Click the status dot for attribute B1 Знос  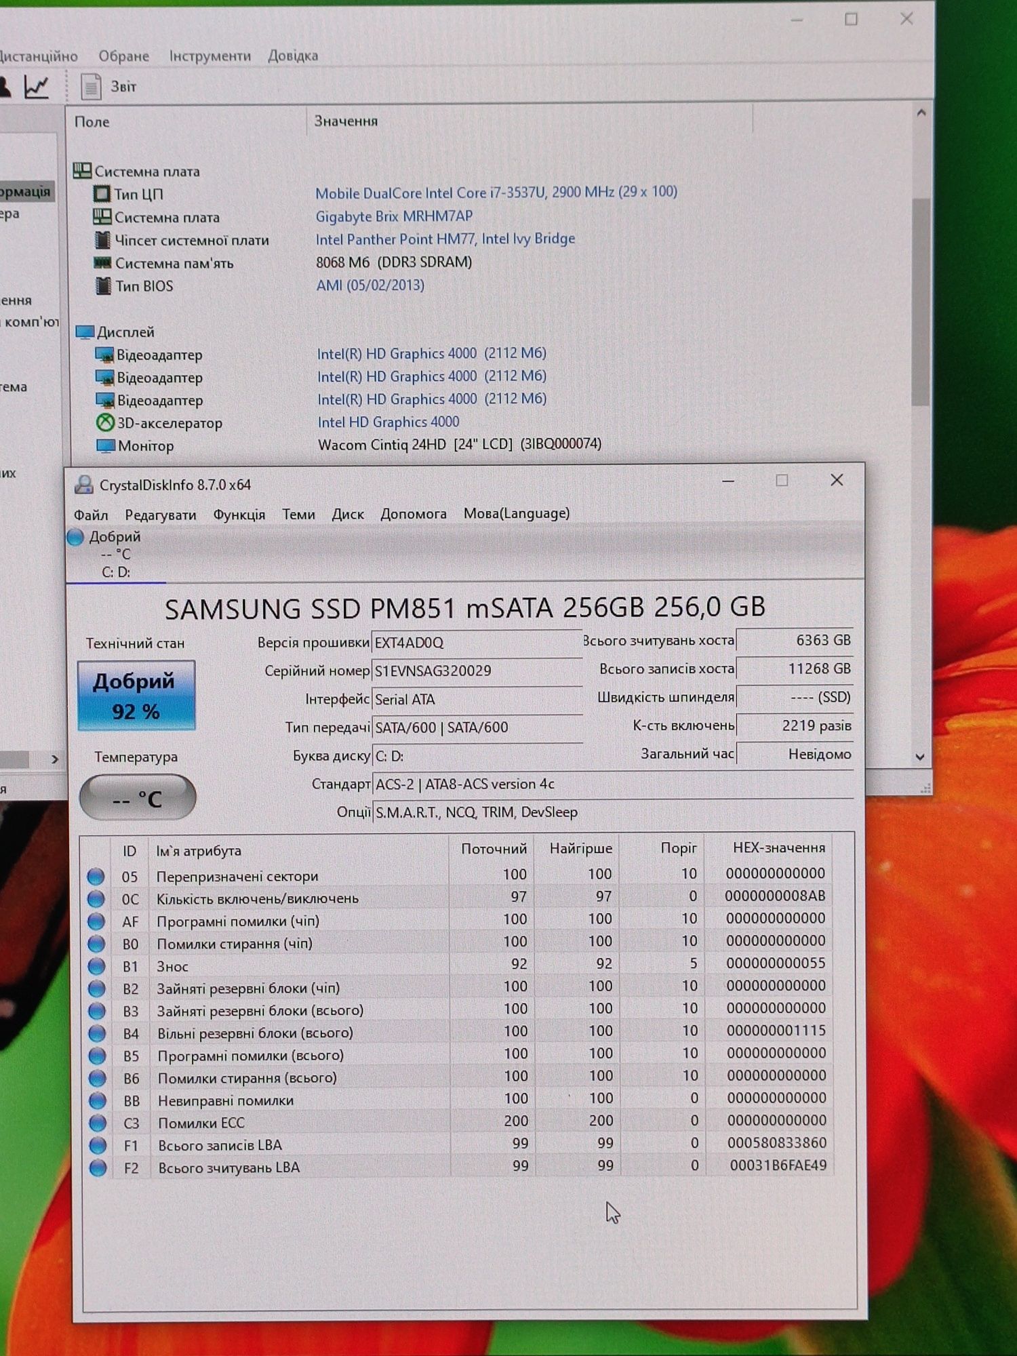point(97,966)
